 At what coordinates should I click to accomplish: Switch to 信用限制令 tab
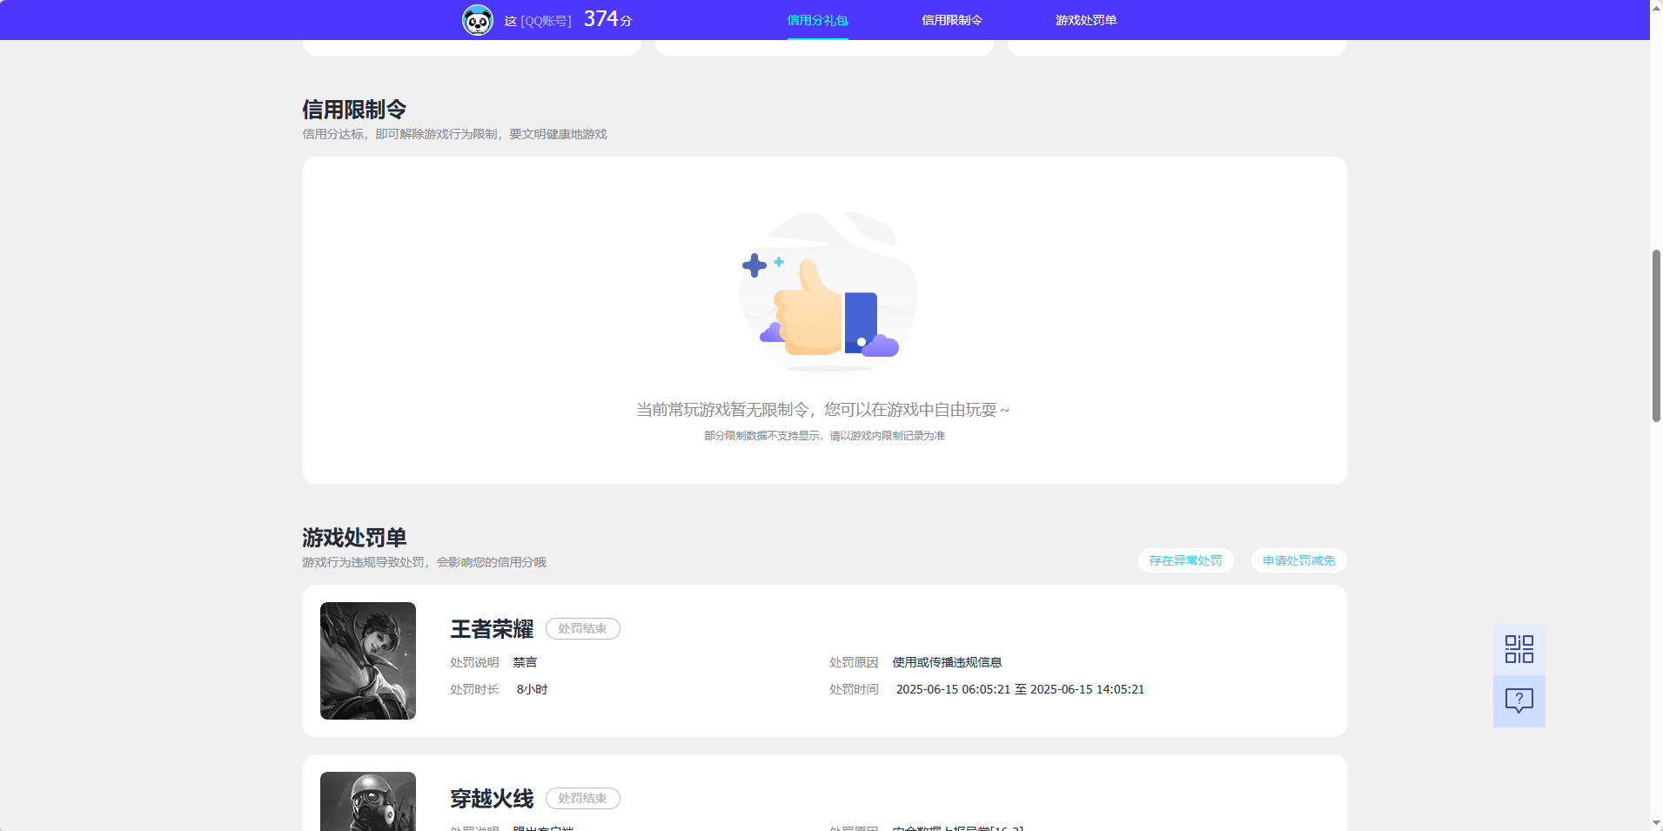pos(952,20)
